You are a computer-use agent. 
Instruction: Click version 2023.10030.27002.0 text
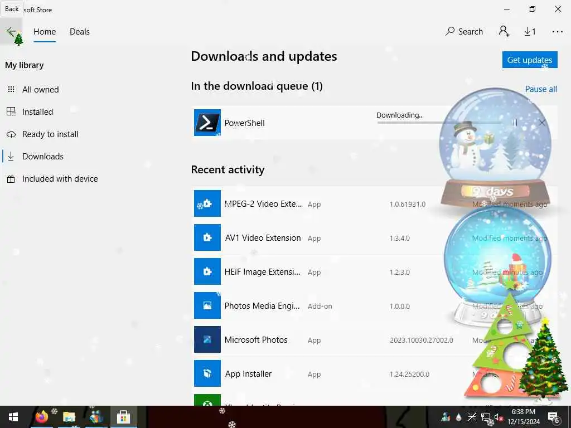click(422, 341)
